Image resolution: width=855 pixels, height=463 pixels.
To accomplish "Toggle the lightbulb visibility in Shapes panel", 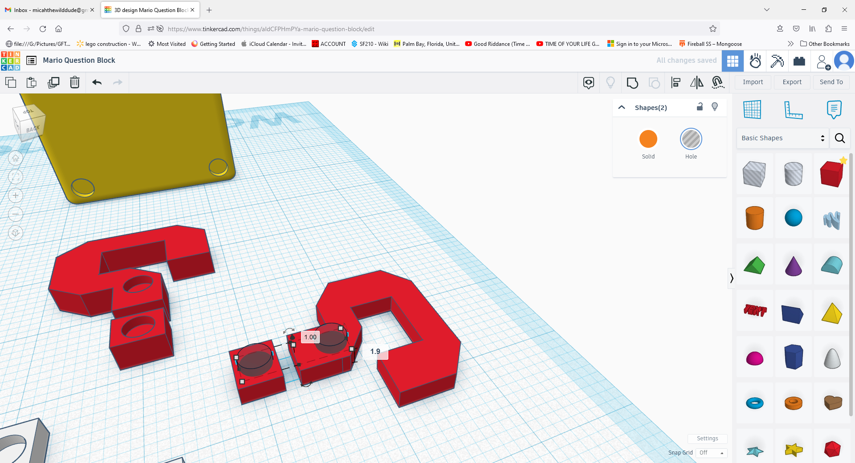I will (714, 107).
